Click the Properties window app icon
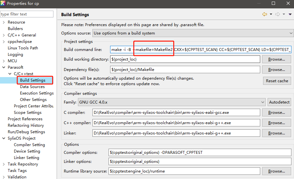Image resolution: width=294 pixels, height=179 pixels. click(x=3, y=3)
